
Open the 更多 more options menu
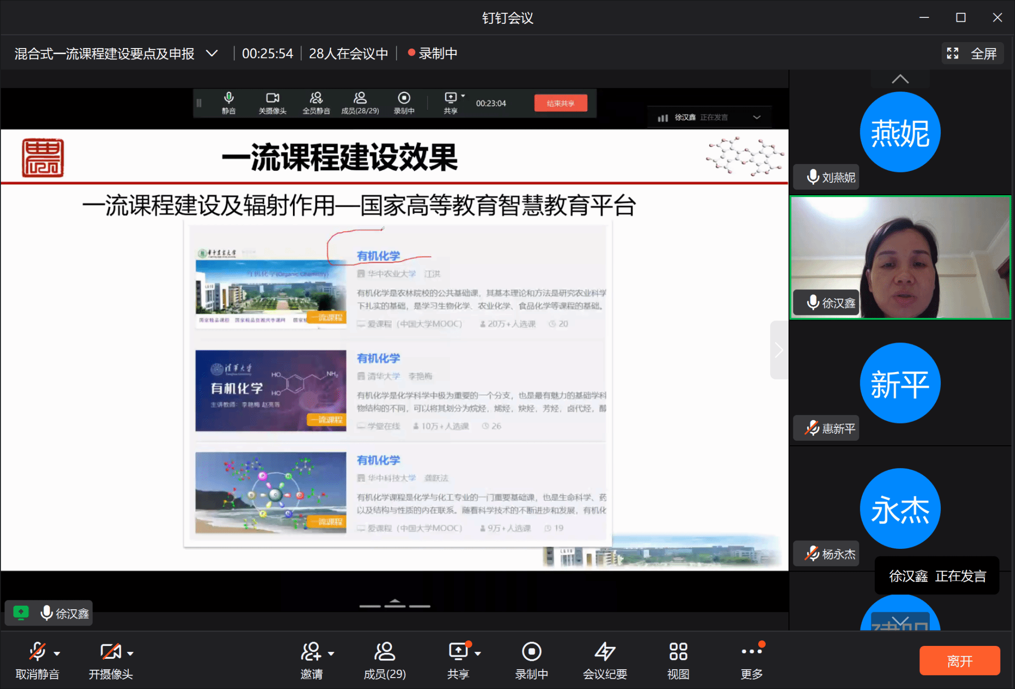point(751,651)
